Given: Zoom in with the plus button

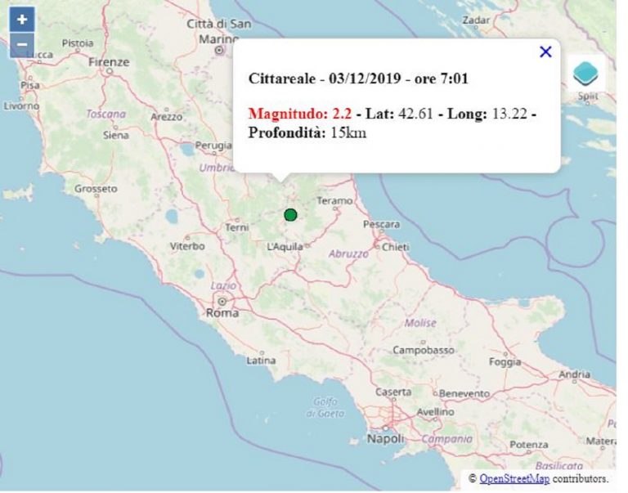Looking at the screenshot, I should tap(22, 20).
